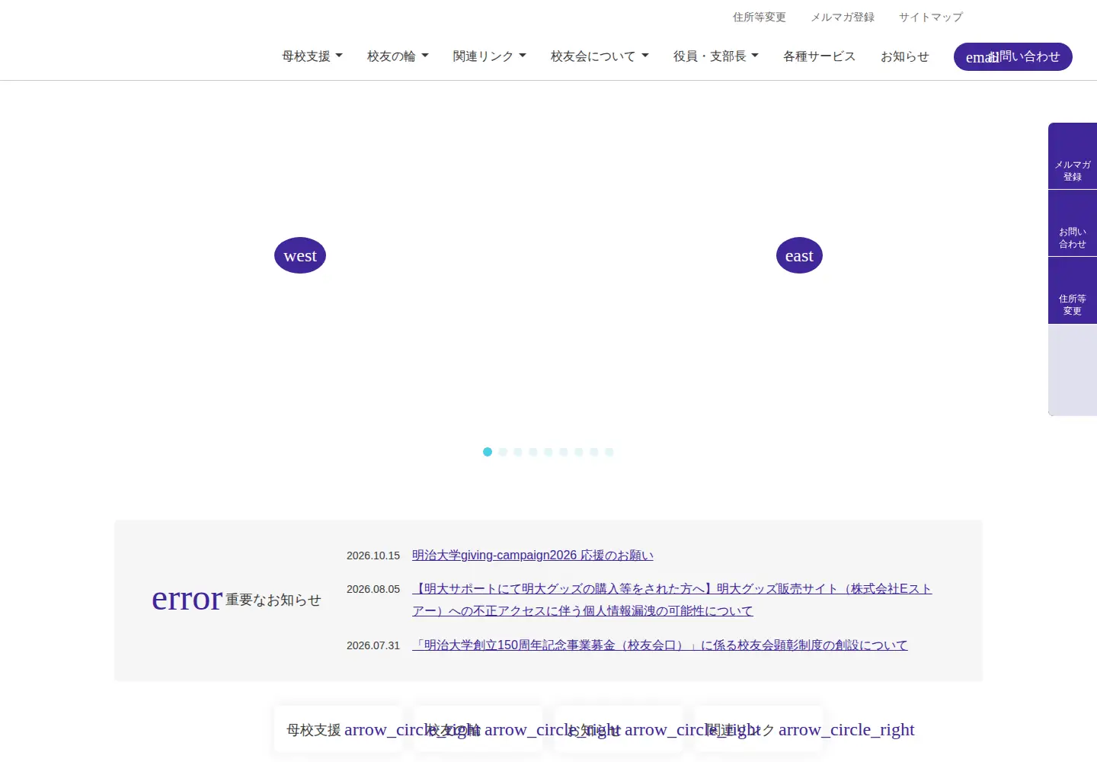
Task: Open the メルマガ登録 link in top utility bar
Action: (843, 17)
